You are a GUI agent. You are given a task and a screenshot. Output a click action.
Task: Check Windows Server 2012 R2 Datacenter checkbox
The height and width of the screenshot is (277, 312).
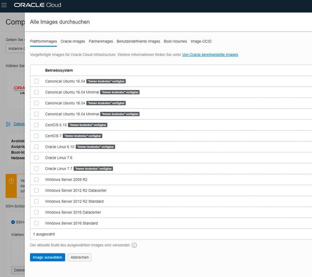point(36,191)
